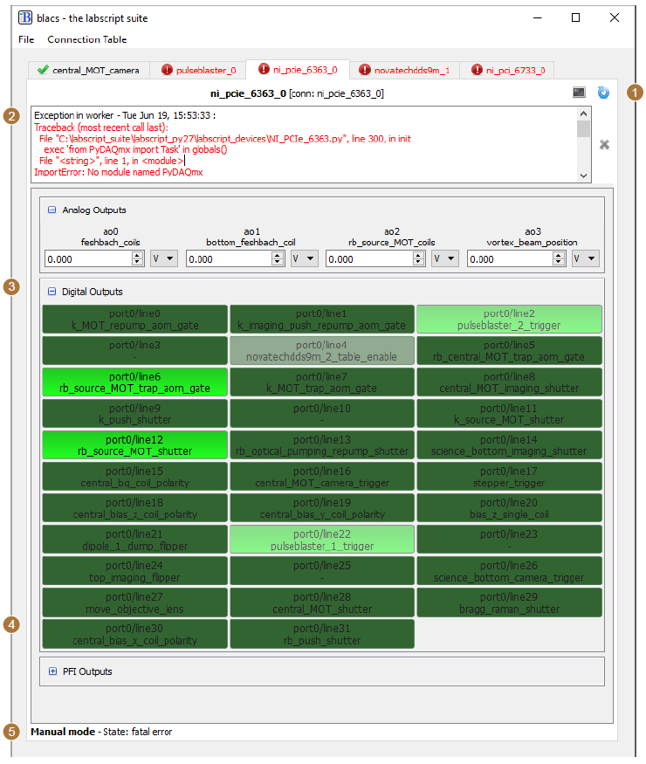Toggle port0/line31 rb_push_shutter
The height and width of the screenshot is (764, 646).
322,635
